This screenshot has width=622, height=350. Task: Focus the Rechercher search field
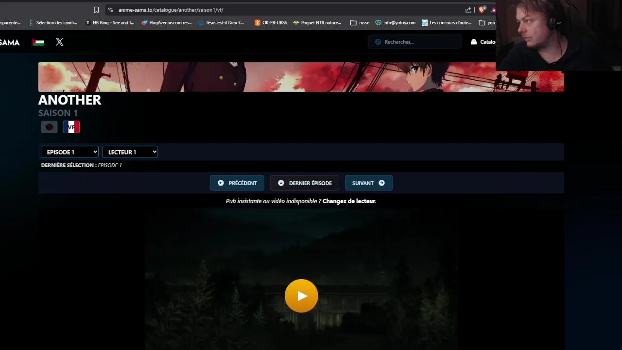point(415,42)
